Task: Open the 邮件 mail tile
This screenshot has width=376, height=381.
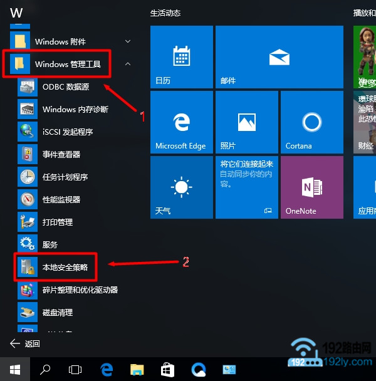Action: click(x=279, y=57)
